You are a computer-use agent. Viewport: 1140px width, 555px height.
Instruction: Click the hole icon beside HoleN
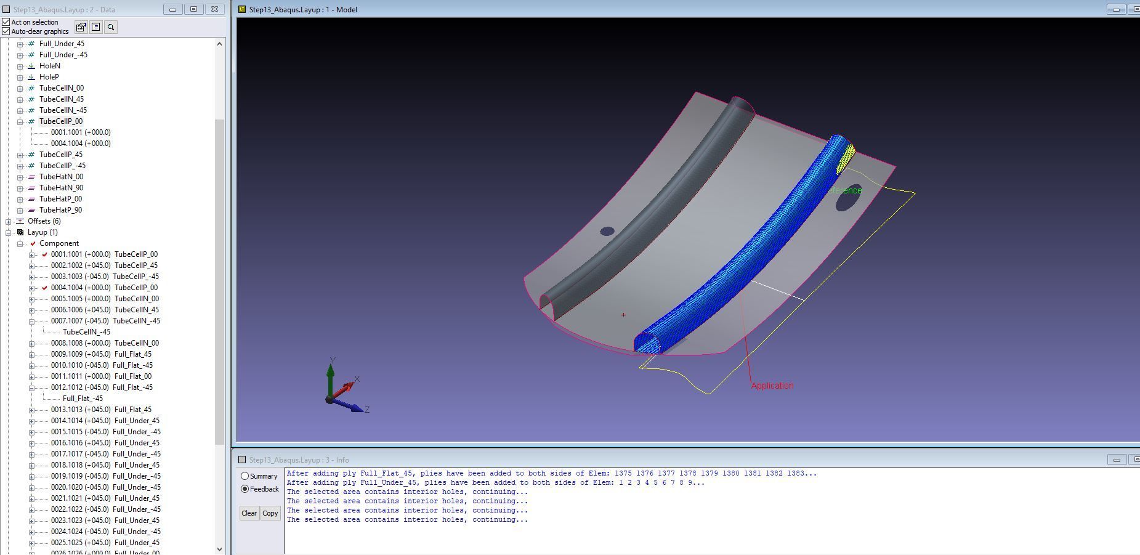31,66
